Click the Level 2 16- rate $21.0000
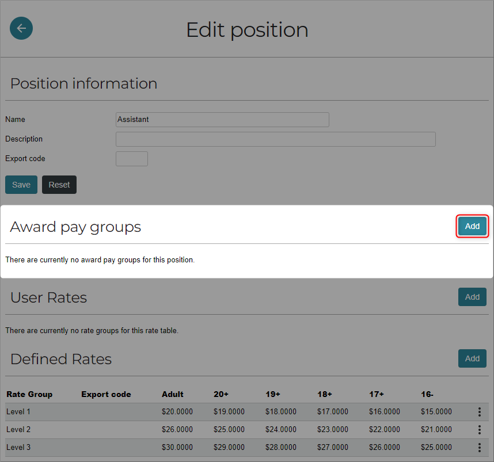 [x=436, y=430]
